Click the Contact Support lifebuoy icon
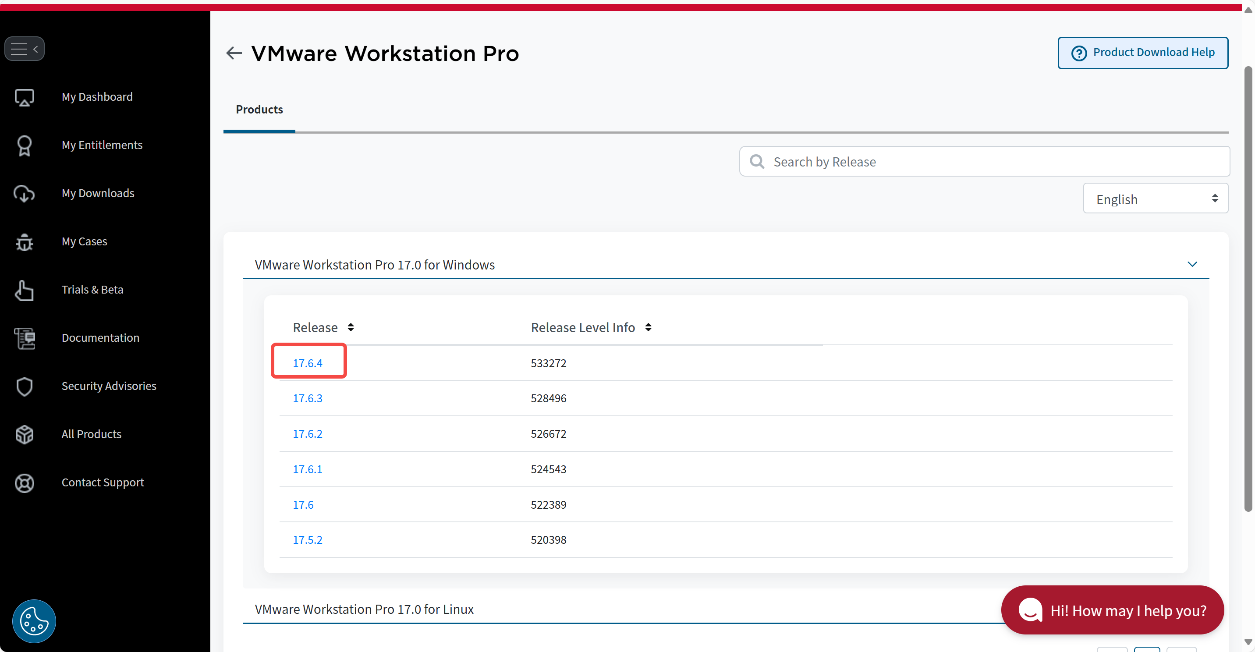Image resolution: width=1255 pixels, height=652 pixels. coord(25,483)
